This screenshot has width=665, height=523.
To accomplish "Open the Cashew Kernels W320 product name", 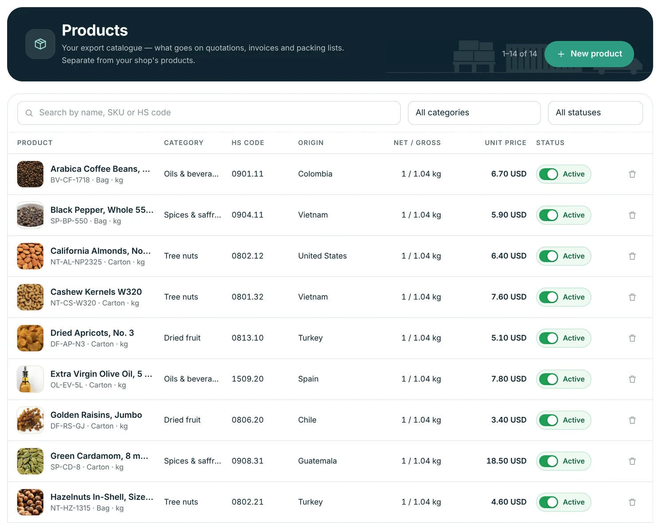I will pos(96,292).
